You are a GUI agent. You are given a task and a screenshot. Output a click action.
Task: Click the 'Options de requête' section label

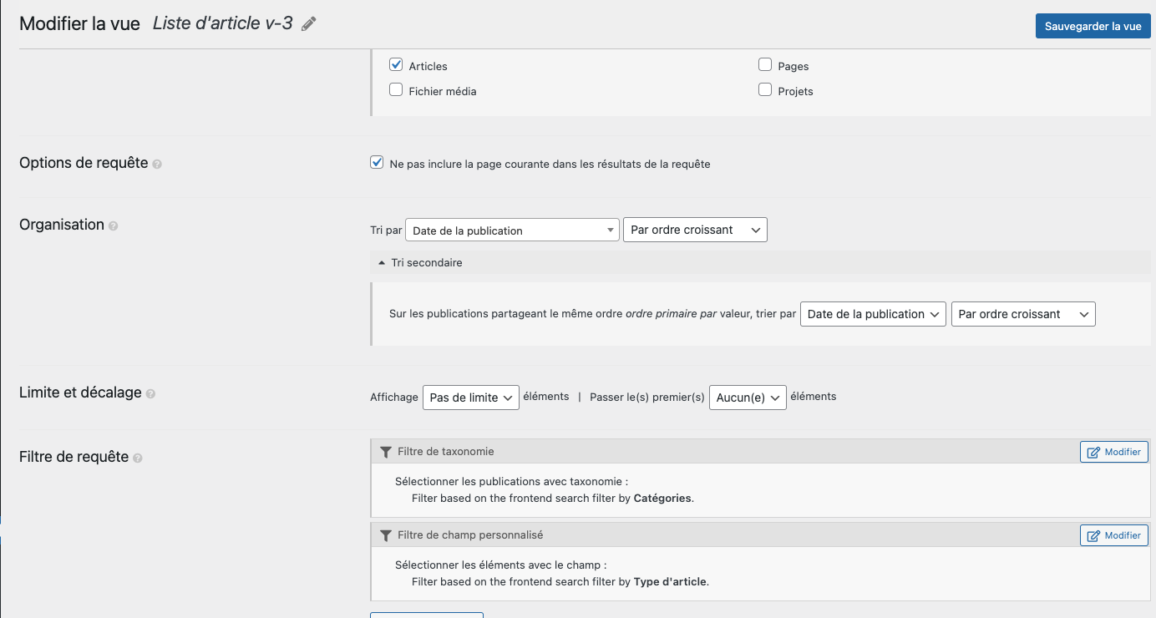pos(84,163)
